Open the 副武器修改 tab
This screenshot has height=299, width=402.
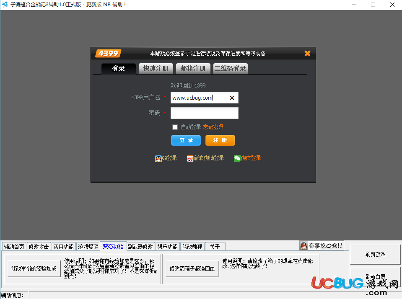tap(140, 247)
